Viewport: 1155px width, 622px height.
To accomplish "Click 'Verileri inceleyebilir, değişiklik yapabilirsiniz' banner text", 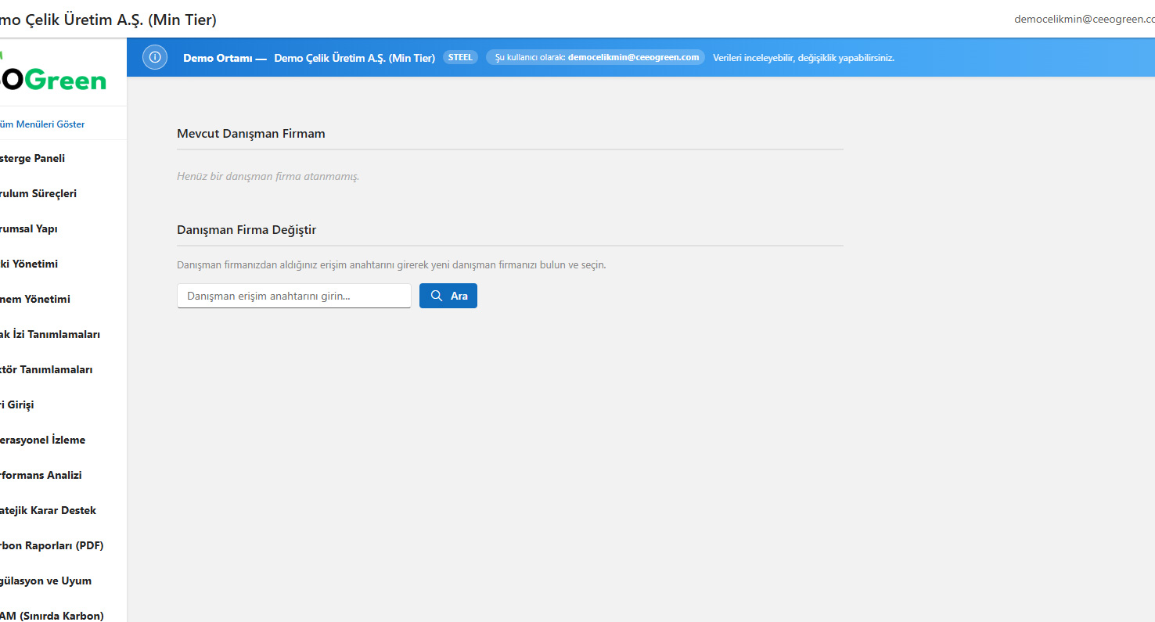I will [x=804, y=58].
